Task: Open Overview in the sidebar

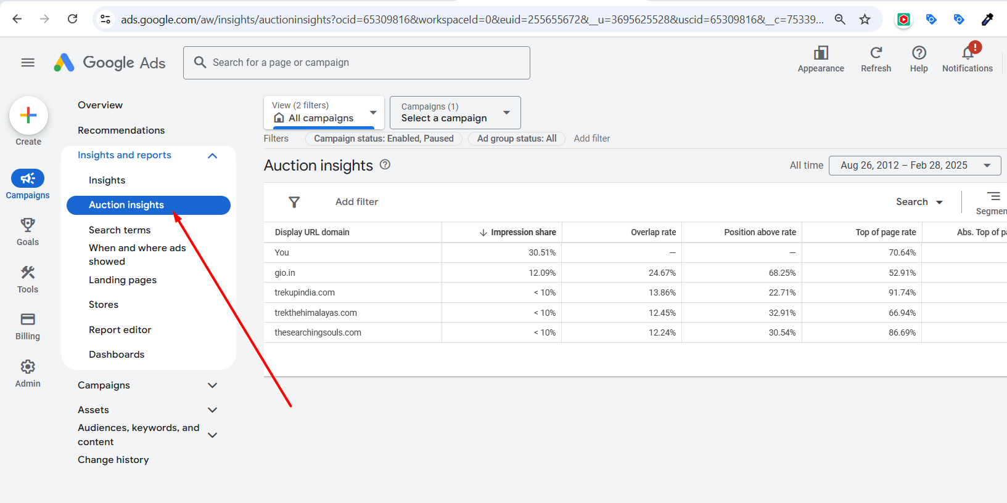Action: tap(100, 105)
